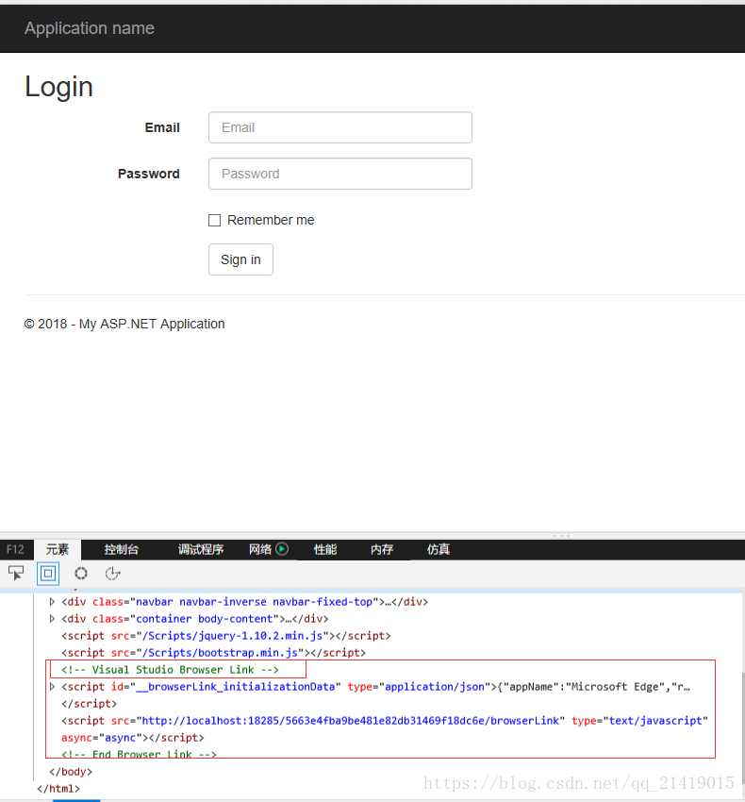This screenshot has width=745, height=802.
Task: Select the async="async" attribute line
Action: (x=132, y=738)
